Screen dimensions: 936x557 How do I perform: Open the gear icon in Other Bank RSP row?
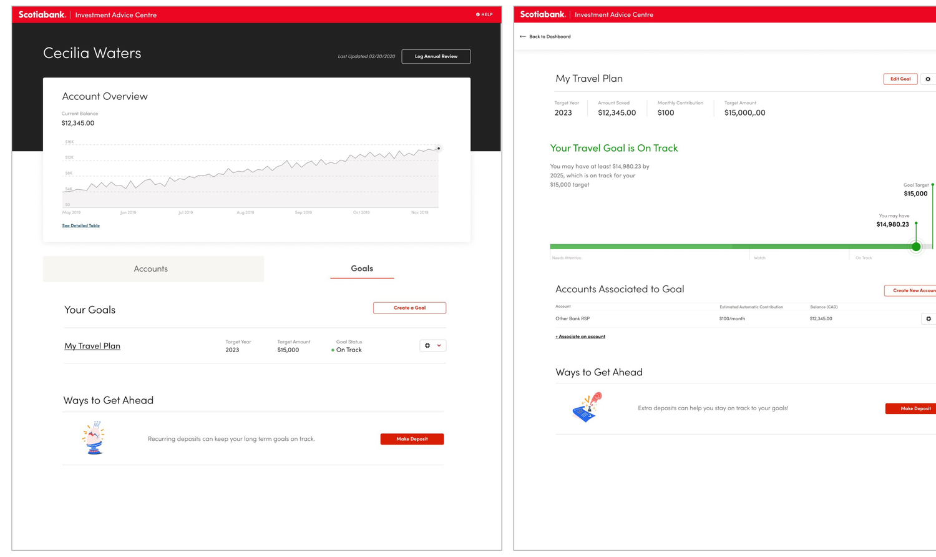tap(929, 319)
